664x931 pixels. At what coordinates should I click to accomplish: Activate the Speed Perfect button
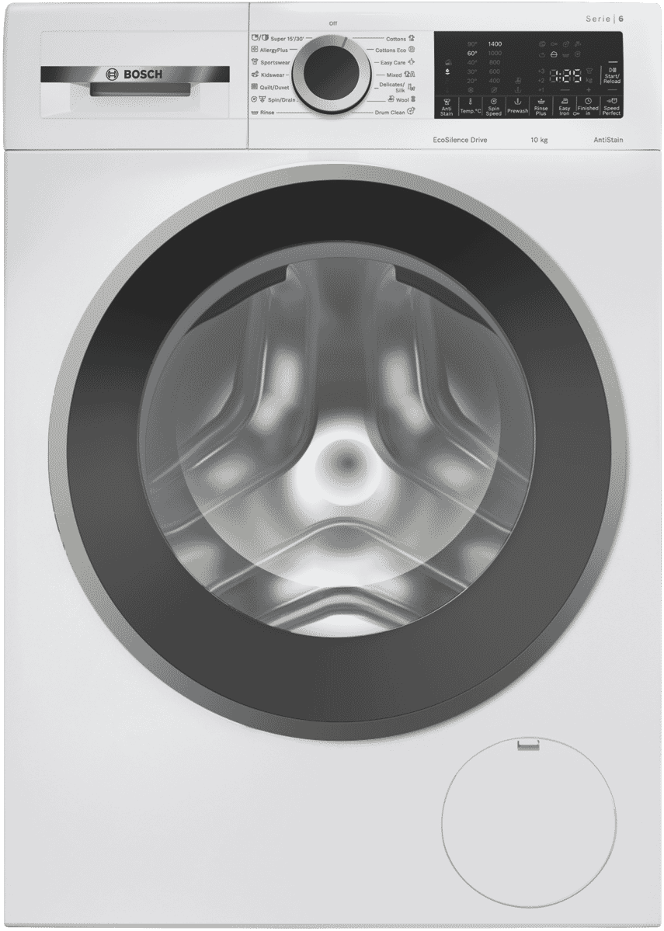tap(611, 107)
